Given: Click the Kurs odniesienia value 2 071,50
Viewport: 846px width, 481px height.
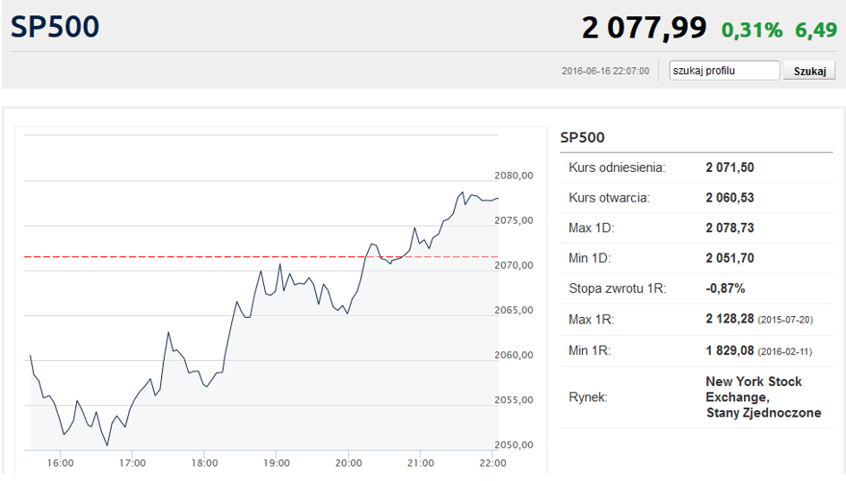Looking at the screenshot, I should pyautogui.click(x=730, y=167).
